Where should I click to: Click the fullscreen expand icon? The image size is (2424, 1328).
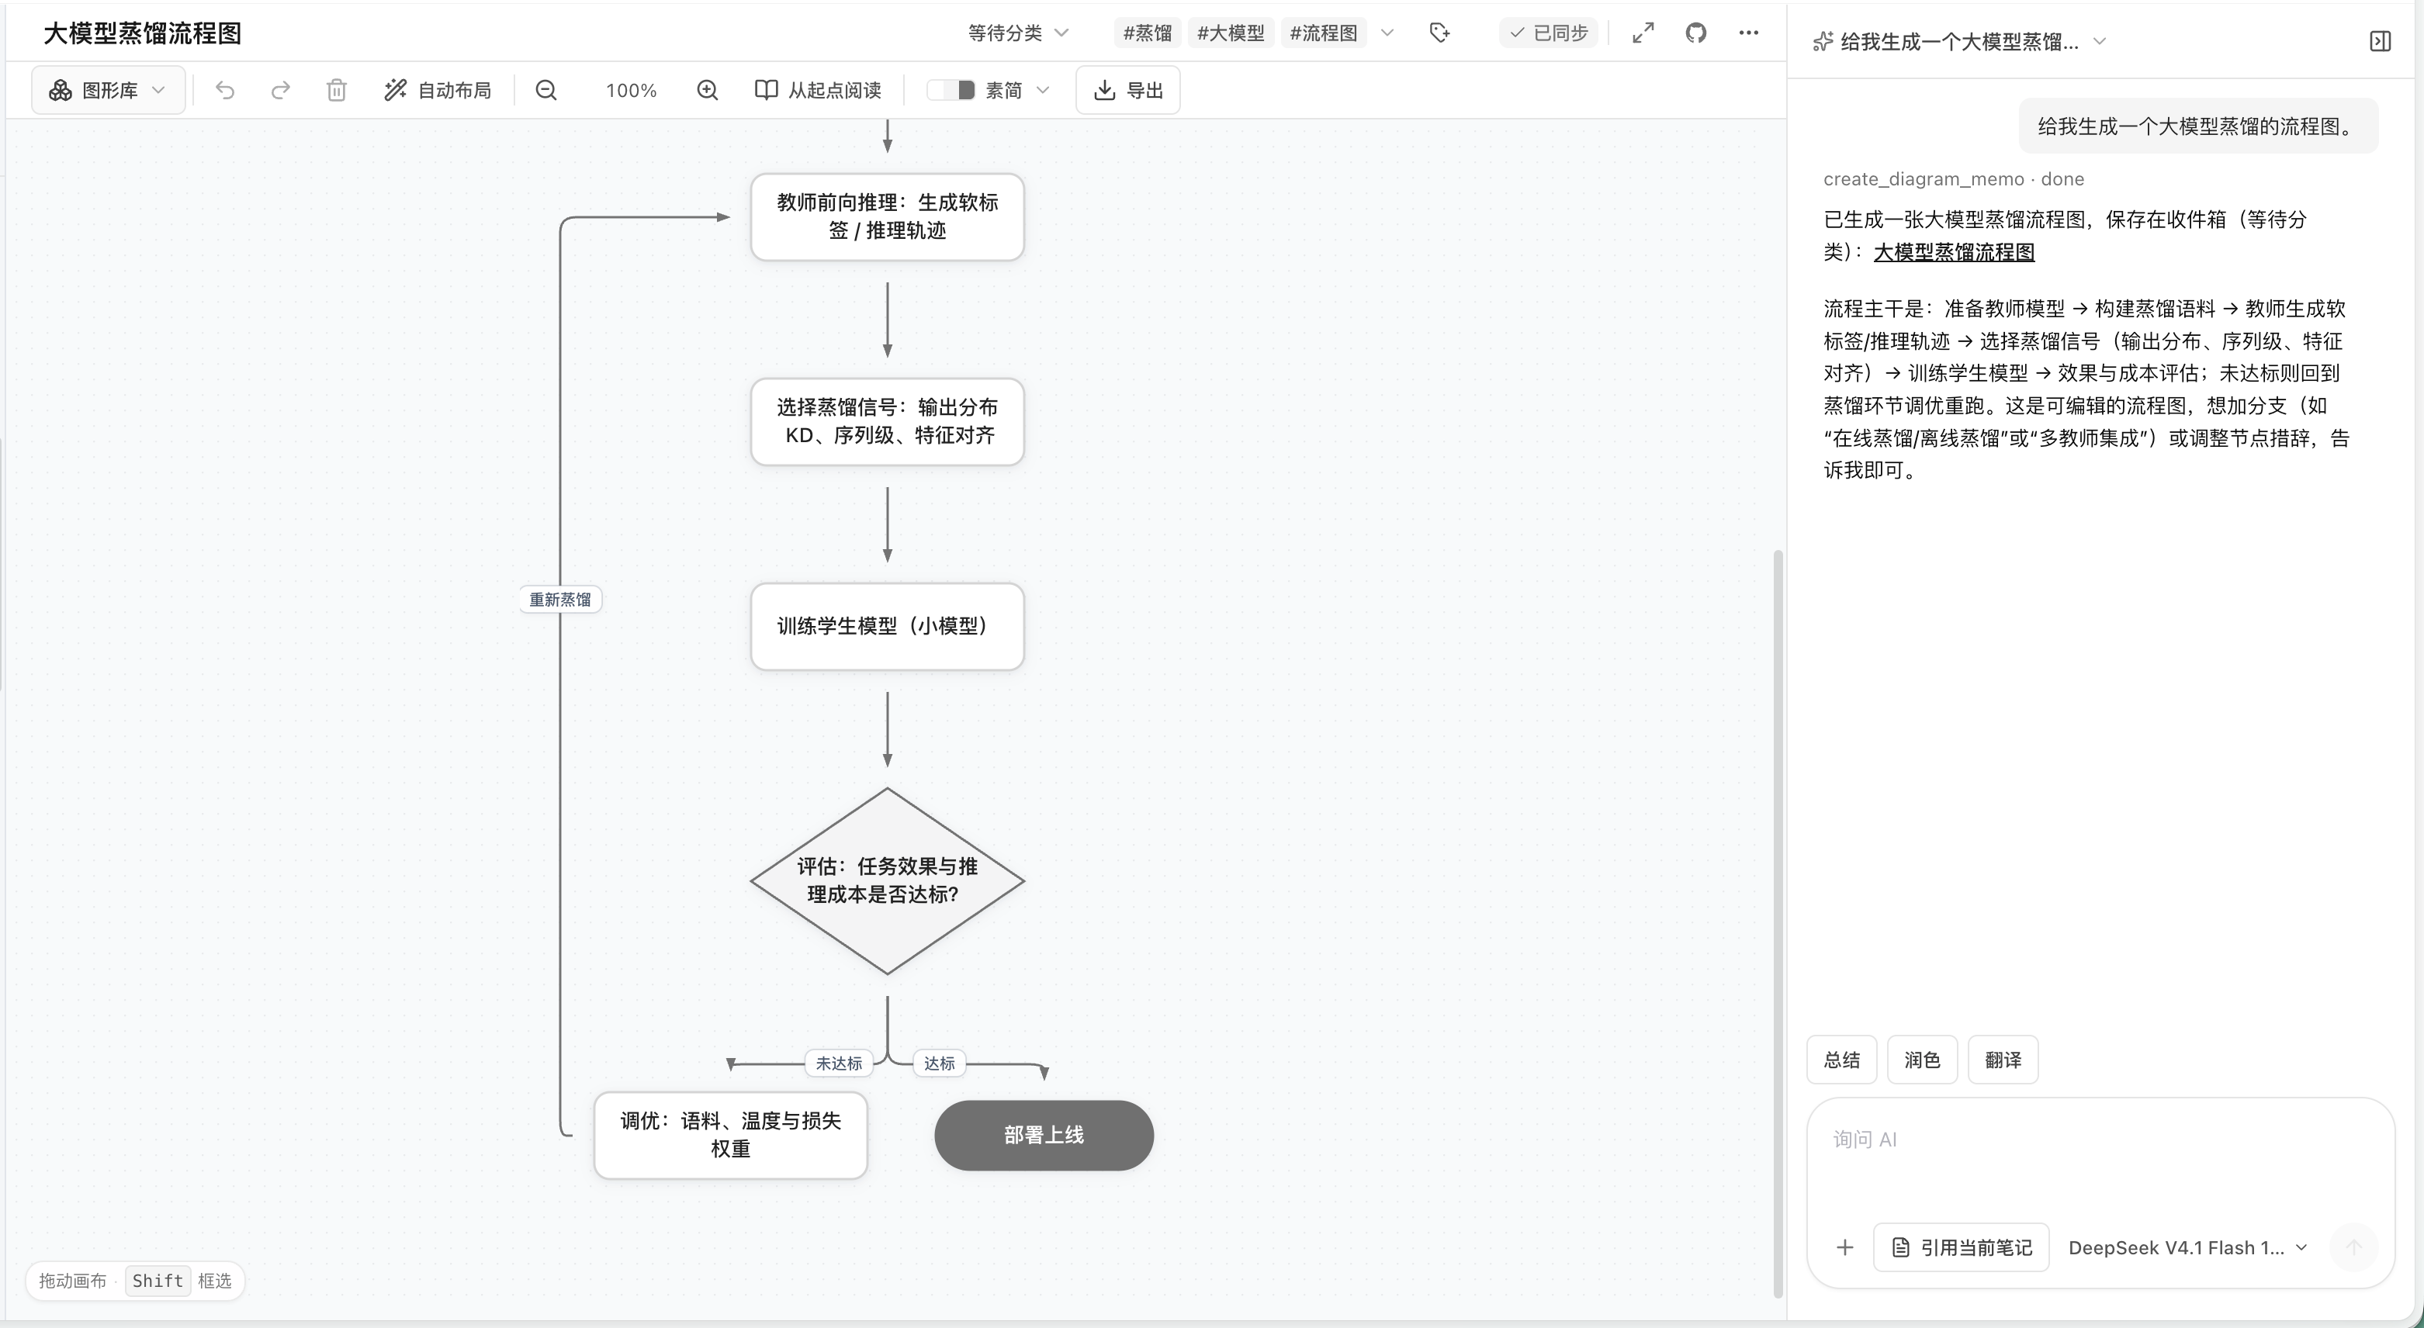pyautogui.click(x=1643, y=33)
